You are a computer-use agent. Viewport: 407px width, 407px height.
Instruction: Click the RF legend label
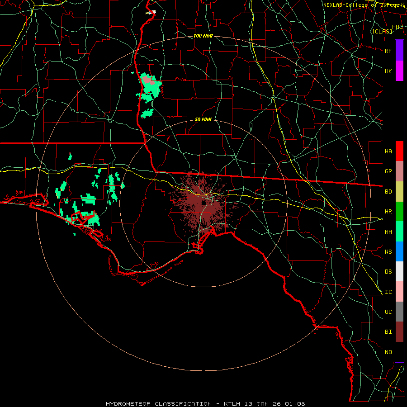[x=388, y=51]
